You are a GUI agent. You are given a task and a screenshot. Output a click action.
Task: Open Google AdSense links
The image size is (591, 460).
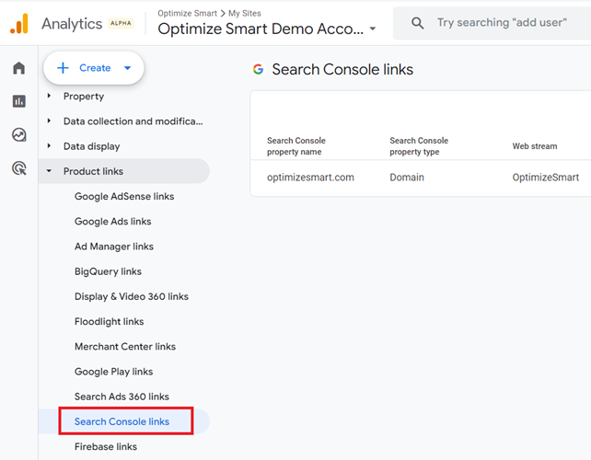click(124, 196)
